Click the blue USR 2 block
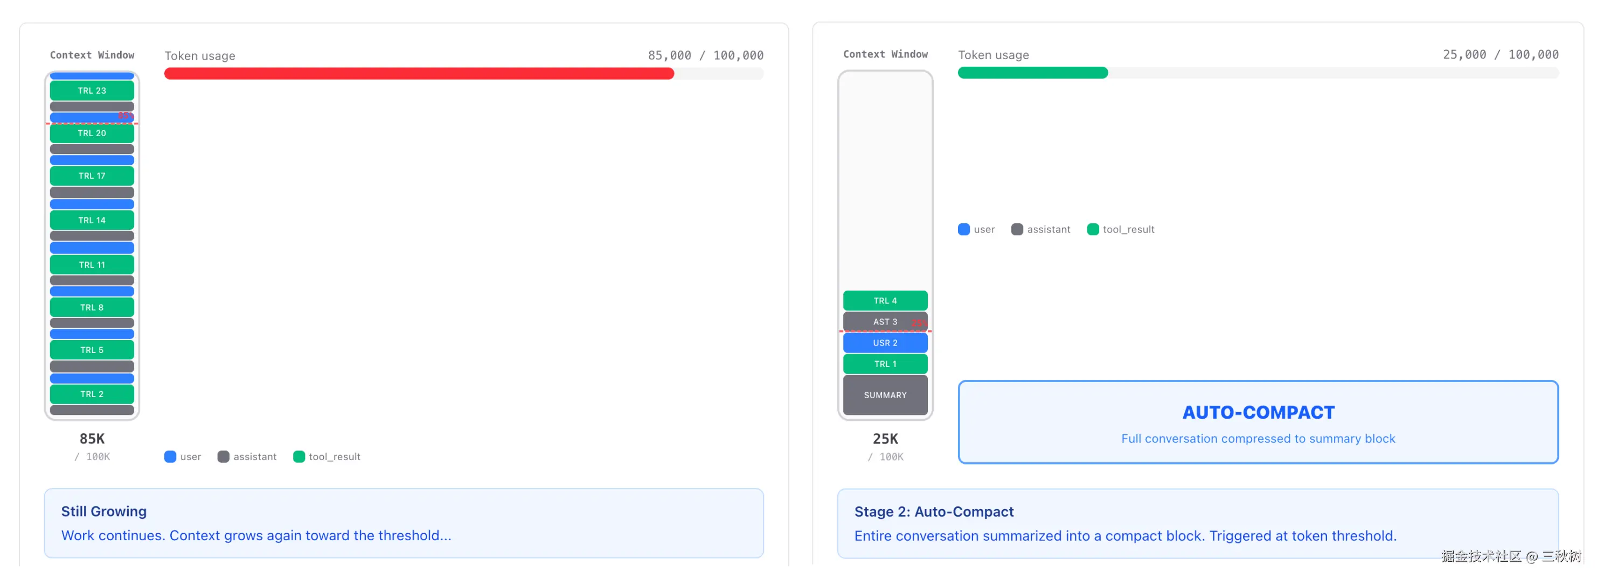This screenshot has height=579, width=1597. pyautogui.click(x=885, y=343)
